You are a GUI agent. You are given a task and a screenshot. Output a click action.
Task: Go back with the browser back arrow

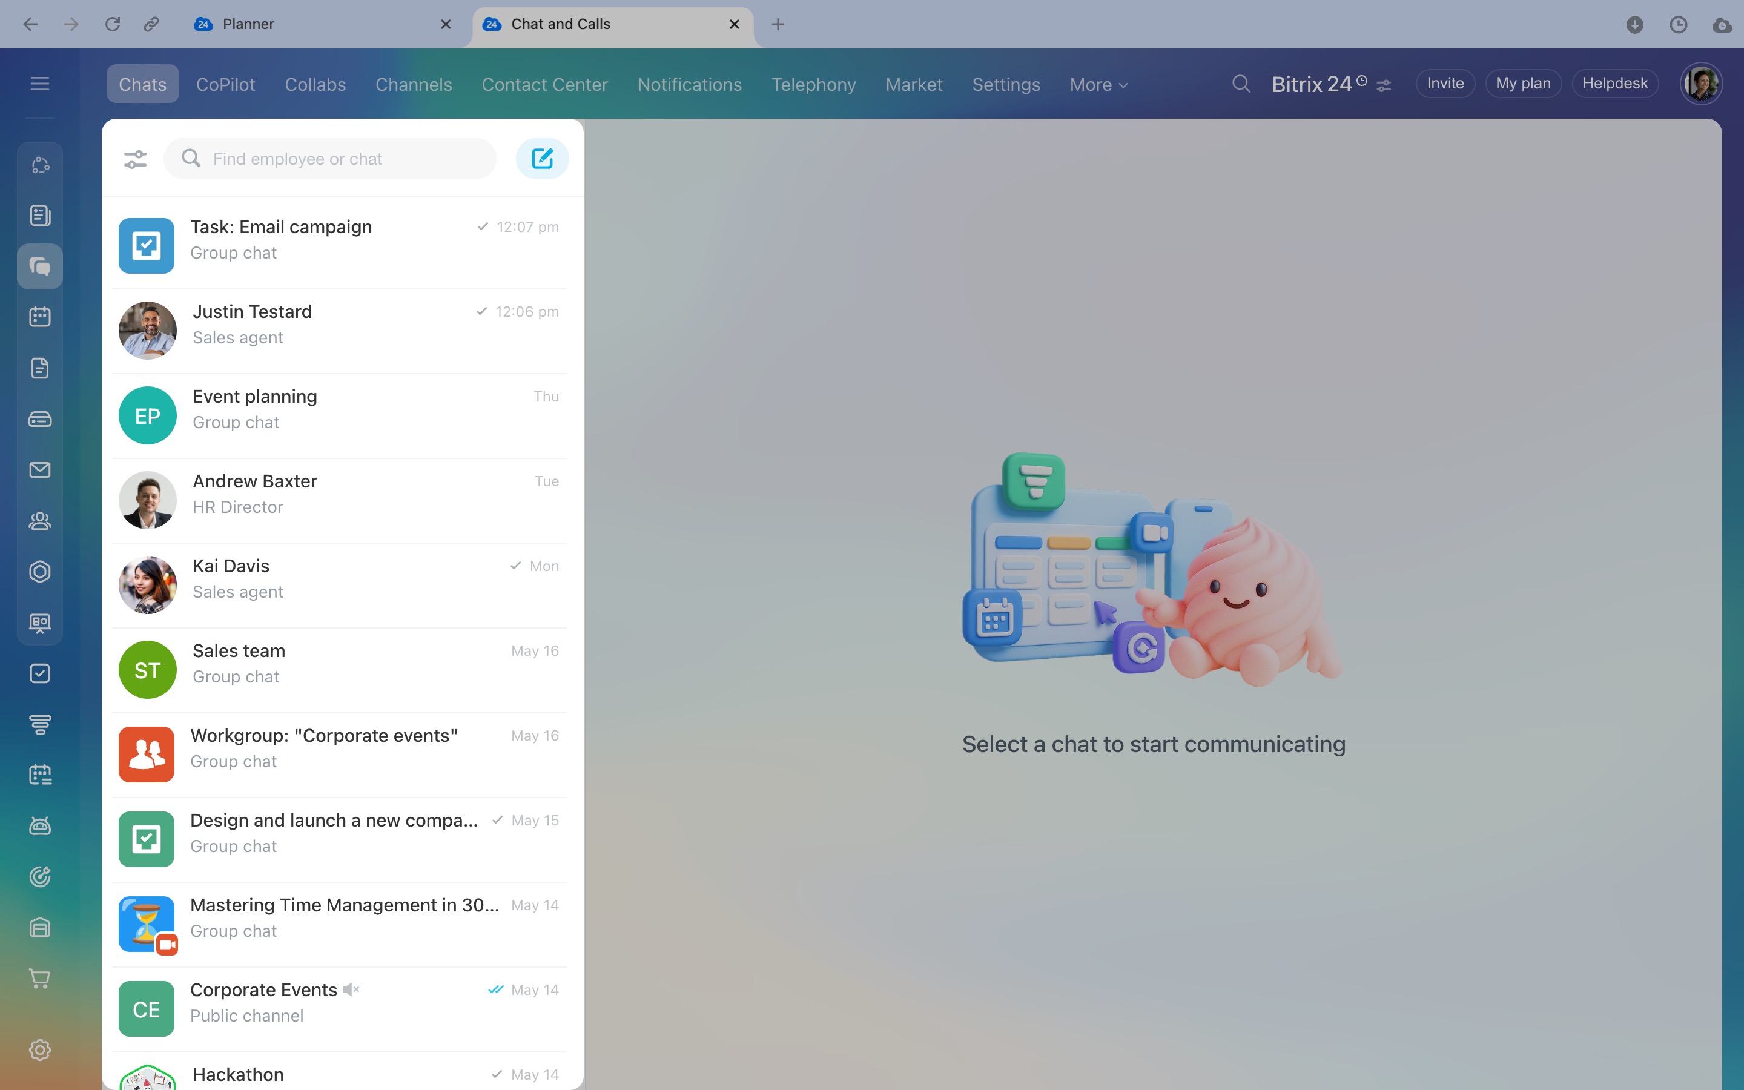click(30, 24)
